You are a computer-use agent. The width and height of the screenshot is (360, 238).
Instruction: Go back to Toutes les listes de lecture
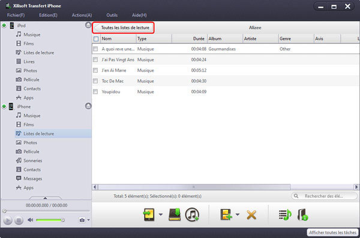click(123, 28)
